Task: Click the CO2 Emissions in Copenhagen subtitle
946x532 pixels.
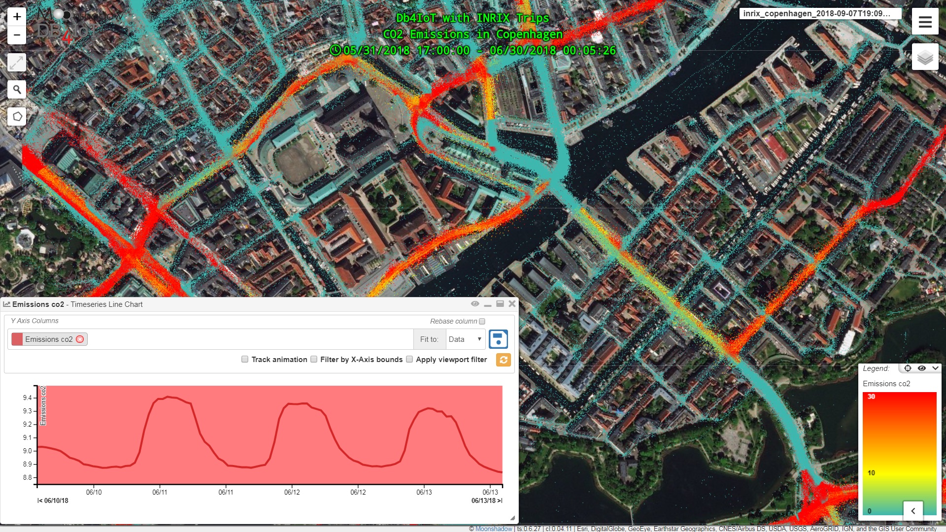Action: [x=473, y=34]
